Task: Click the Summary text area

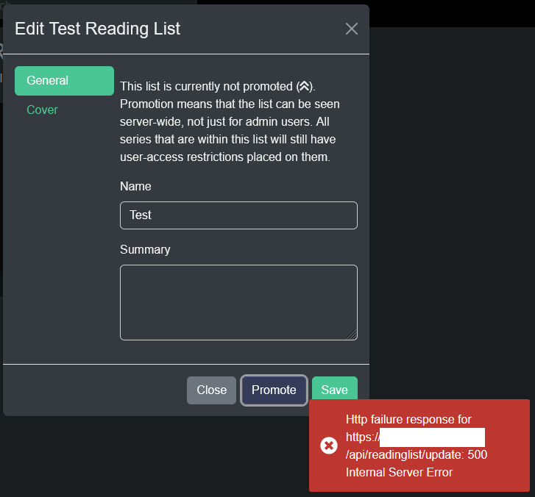Action: click(x=238, y=303)
